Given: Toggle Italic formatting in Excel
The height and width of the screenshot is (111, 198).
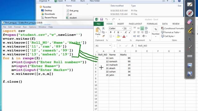Looking at the screenshot, I should (x=114, y=32).
